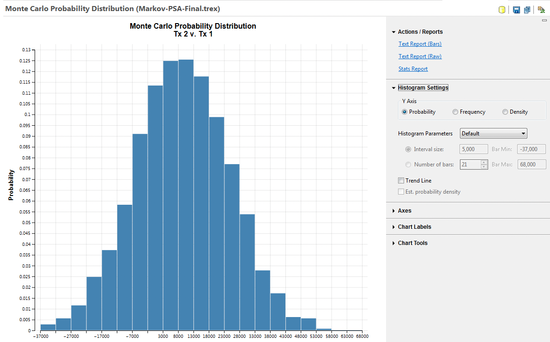
Task: Copy the report with the copy icon
Action: click(x=527, y=9)
